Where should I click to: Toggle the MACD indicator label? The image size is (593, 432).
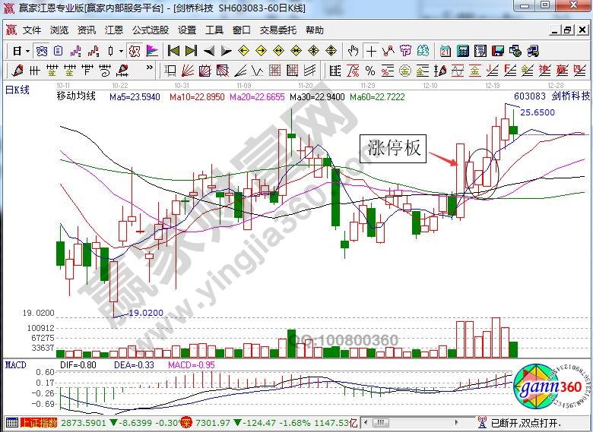point(16,364)
